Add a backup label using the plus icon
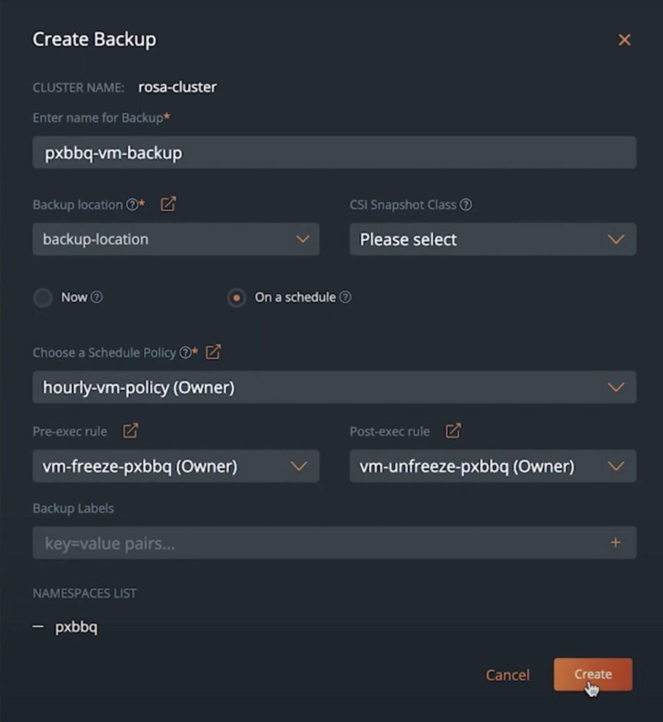The image size is (663, 722). pyautogui.click(x=615, y=543)
